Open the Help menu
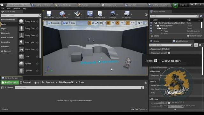Image resolution: width=204 pixels, height=115 pixels. click(25, 9)
